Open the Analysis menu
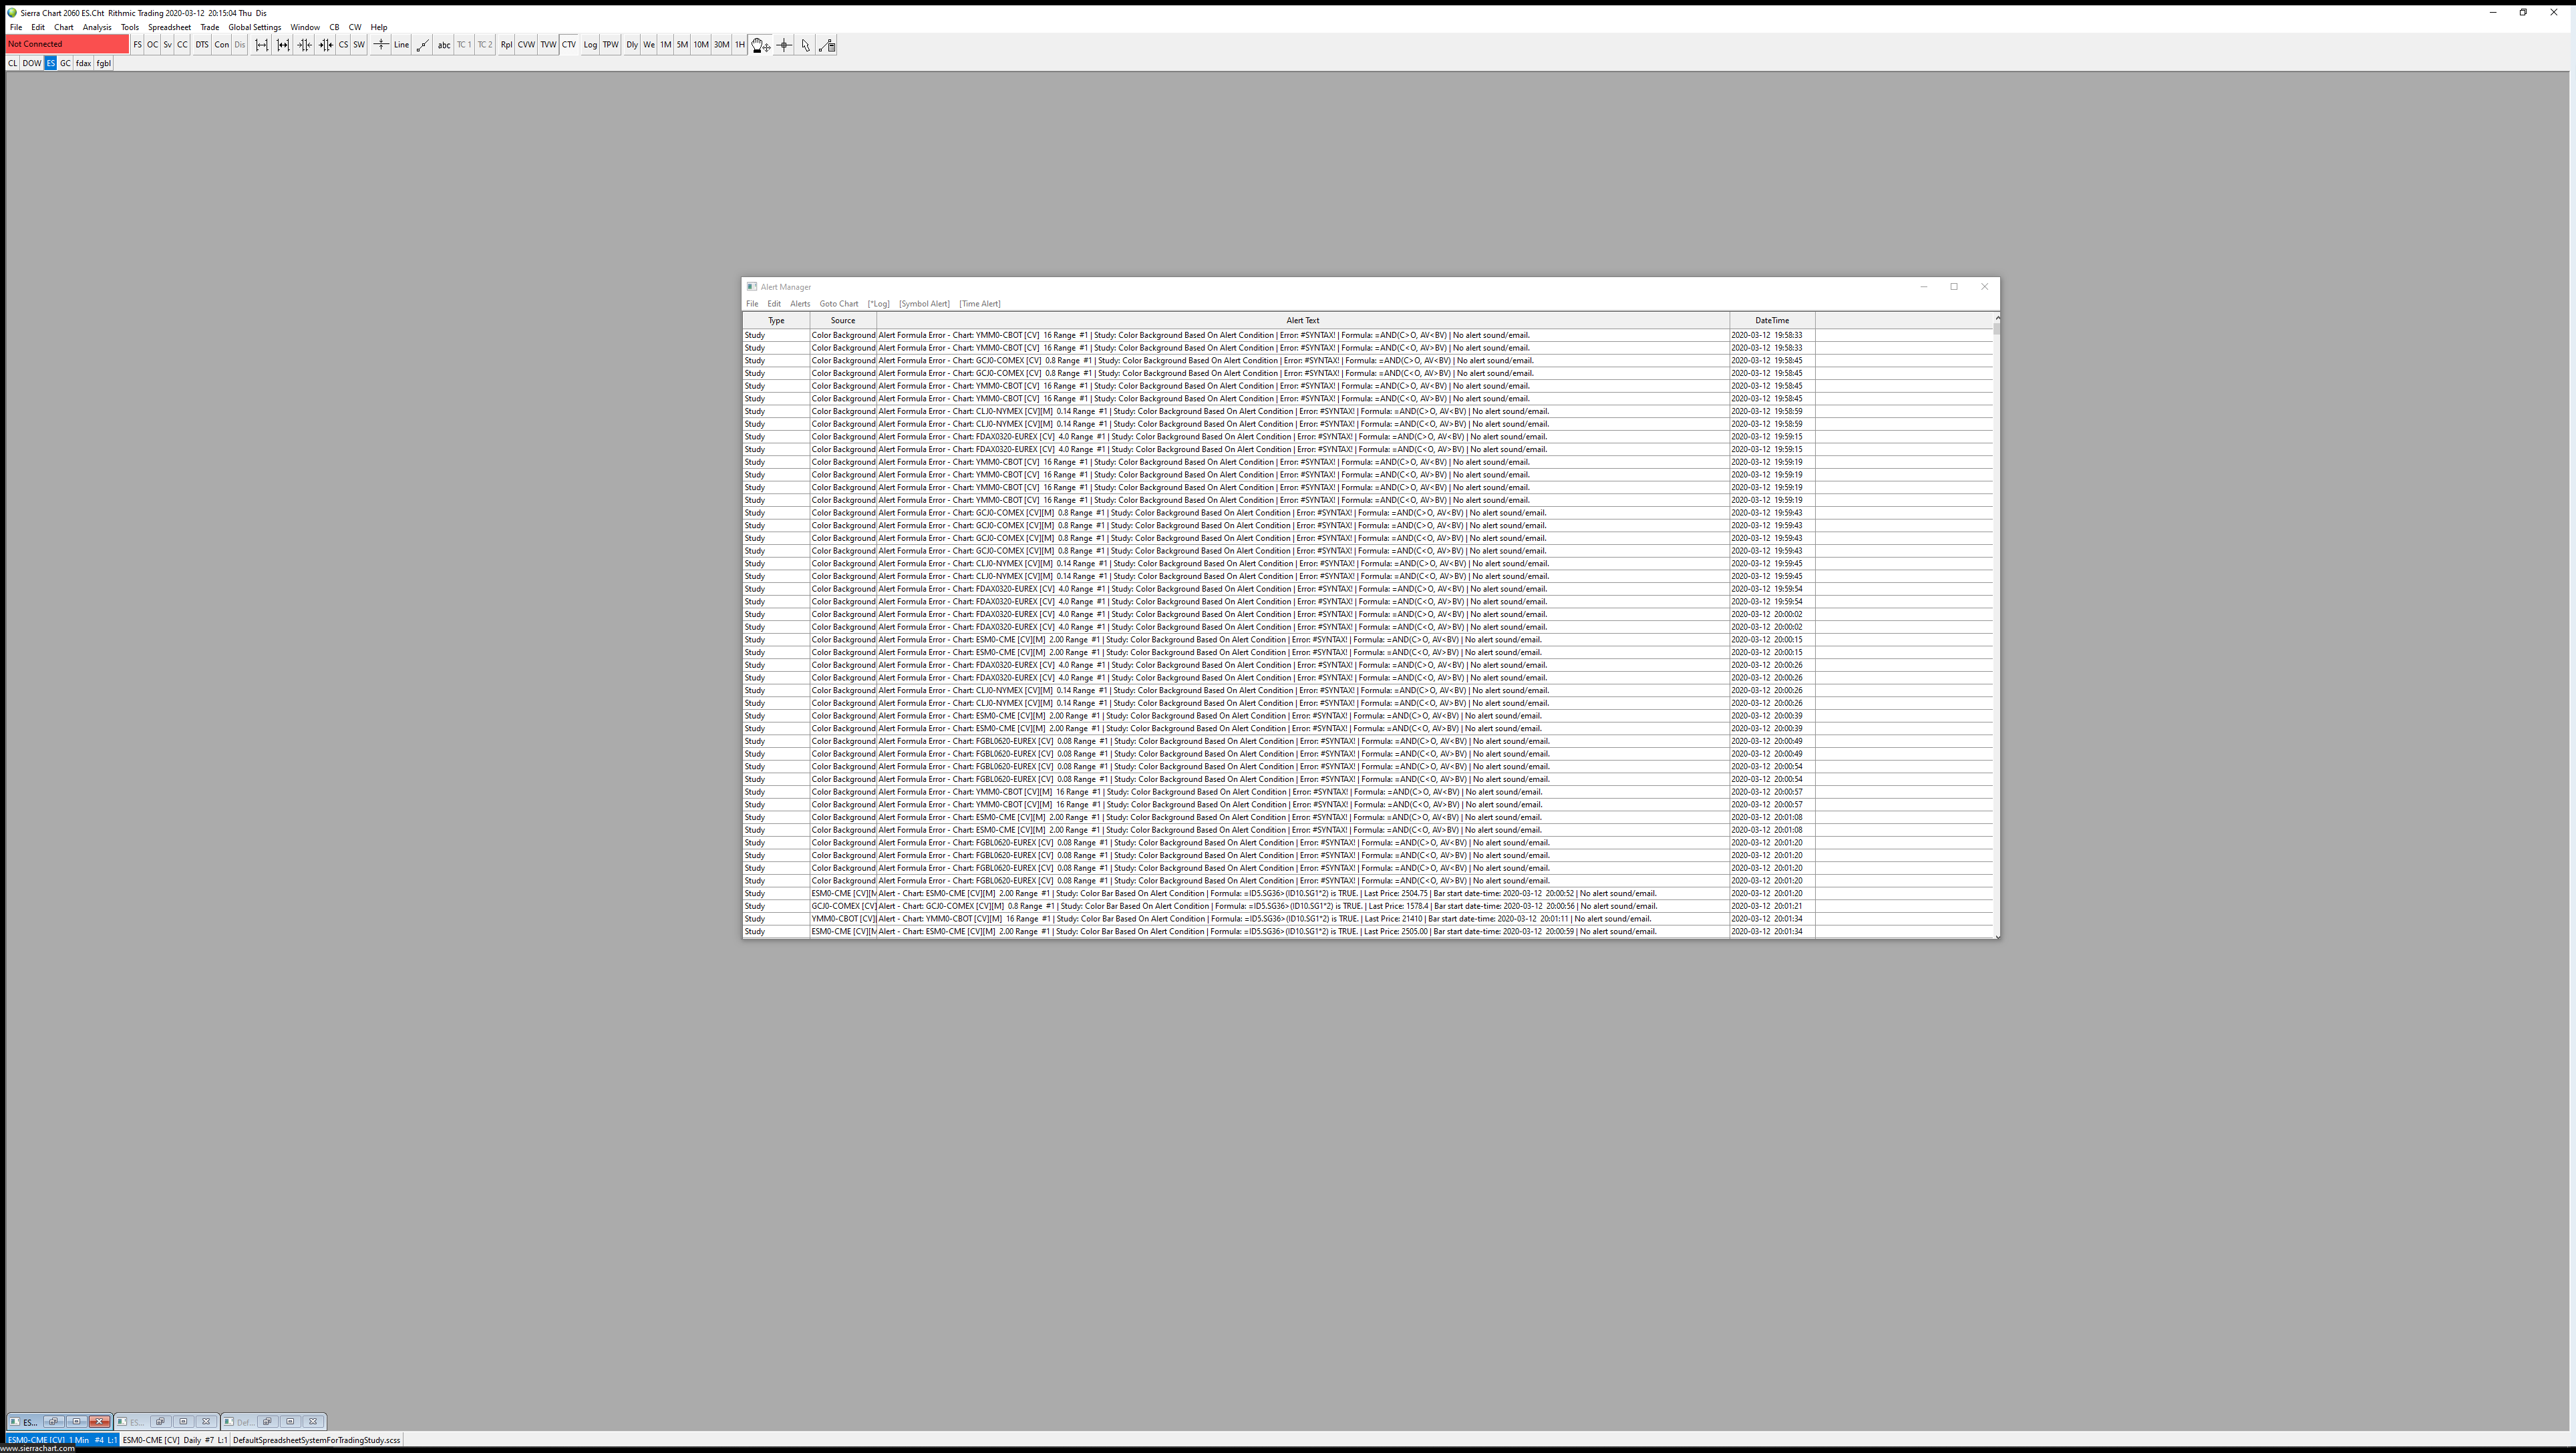The width and height of the screenshot is (2576, 1453). click(x=97, y=27)
